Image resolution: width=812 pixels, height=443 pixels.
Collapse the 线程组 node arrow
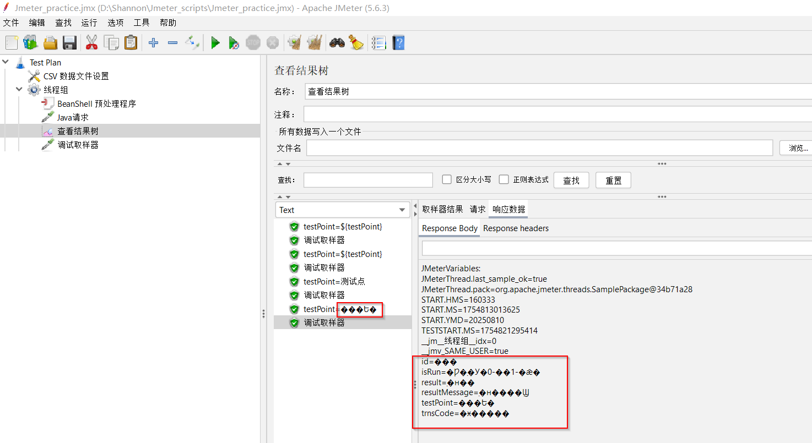[x=19, y=90]
